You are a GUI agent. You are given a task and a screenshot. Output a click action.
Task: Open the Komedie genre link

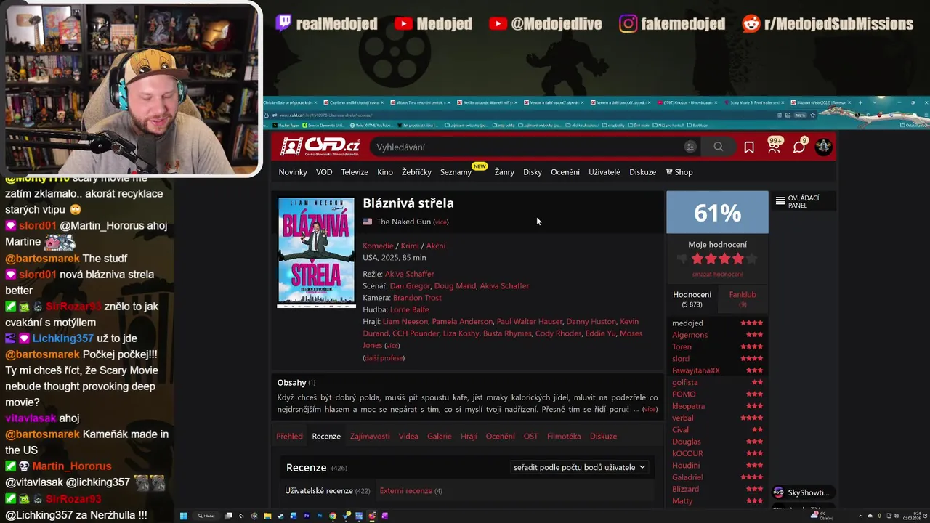[x=378, y=246]
